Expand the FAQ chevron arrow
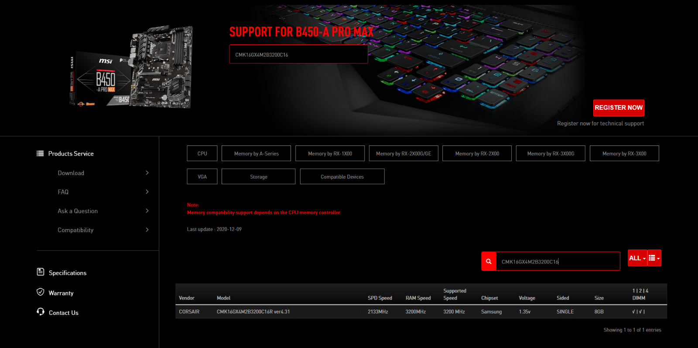 [147, 192]
